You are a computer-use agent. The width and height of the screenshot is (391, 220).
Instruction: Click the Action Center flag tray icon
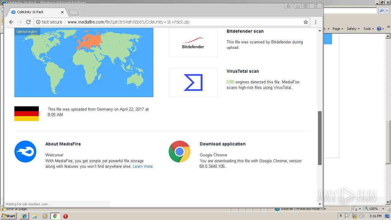[x=348, y=216]
